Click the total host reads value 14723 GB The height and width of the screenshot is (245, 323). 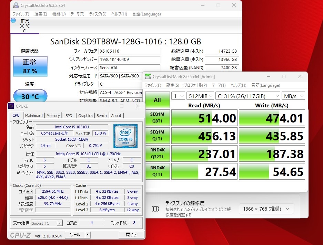(x=222, y=51)
